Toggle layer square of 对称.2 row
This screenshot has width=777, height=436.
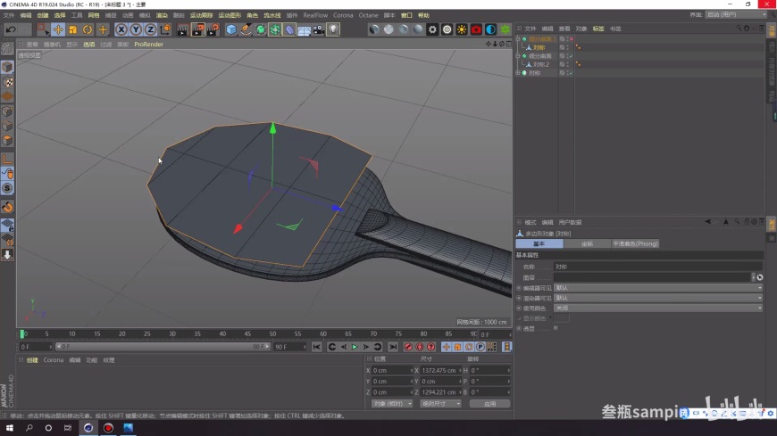pyautogui.click(x=562, y=64)
